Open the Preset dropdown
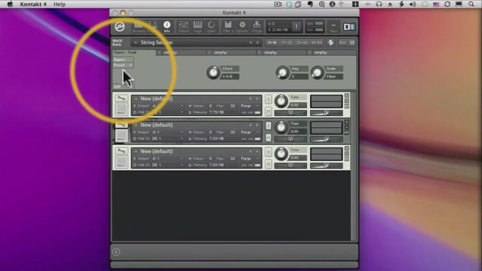The image size is (482, 271). 123,65
